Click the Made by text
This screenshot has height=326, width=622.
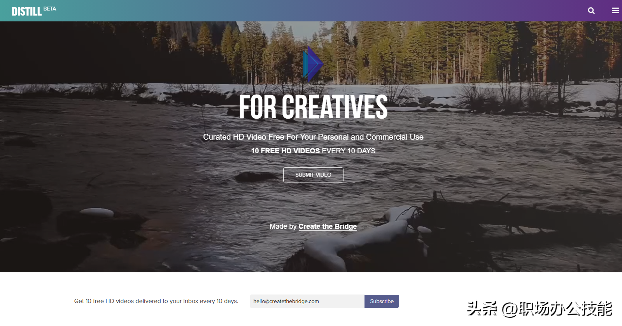click(283, 226)
